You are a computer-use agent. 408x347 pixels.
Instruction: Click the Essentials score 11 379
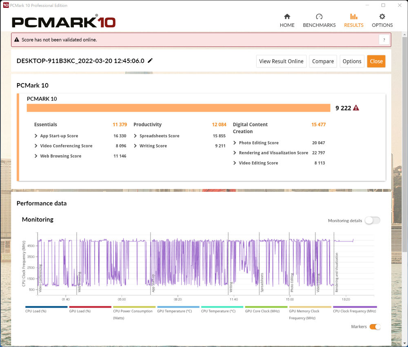click(x=120, y=124)
